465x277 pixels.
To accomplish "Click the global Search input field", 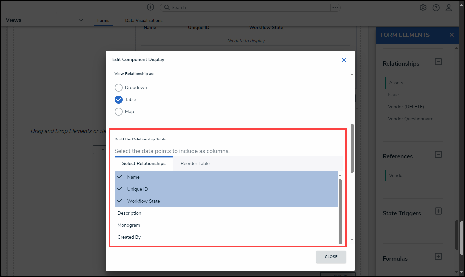I will click(246, 7).
